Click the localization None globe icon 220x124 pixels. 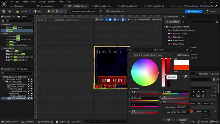tap(97, 20)
